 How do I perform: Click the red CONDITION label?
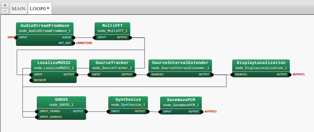point(84,43)
